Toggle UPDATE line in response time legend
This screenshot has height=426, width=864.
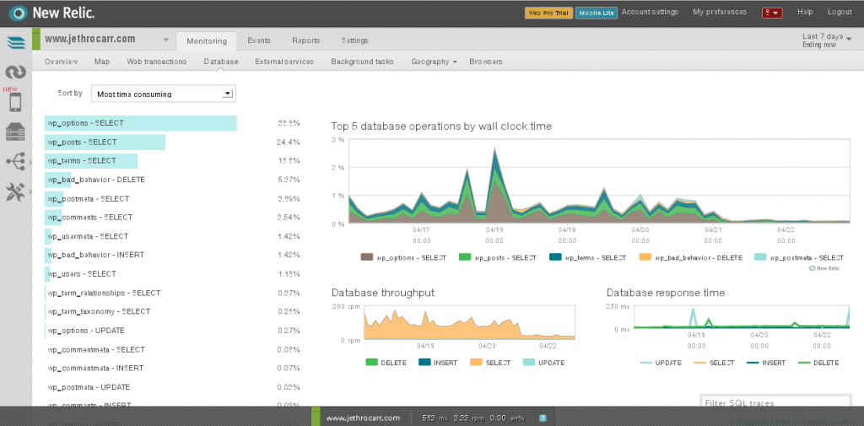(661, 363)
